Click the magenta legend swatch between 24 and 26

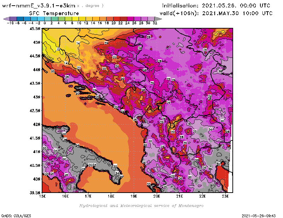(130, 19)
